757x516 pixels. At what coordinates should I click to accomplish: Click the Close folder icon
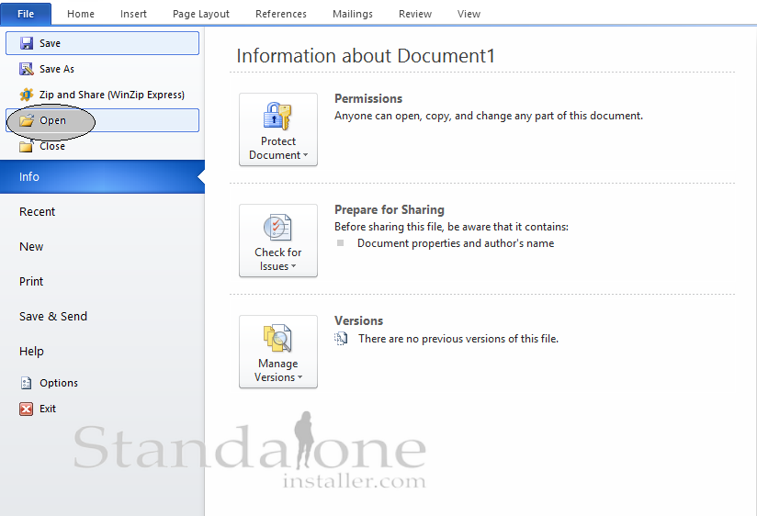coord(27,146)
